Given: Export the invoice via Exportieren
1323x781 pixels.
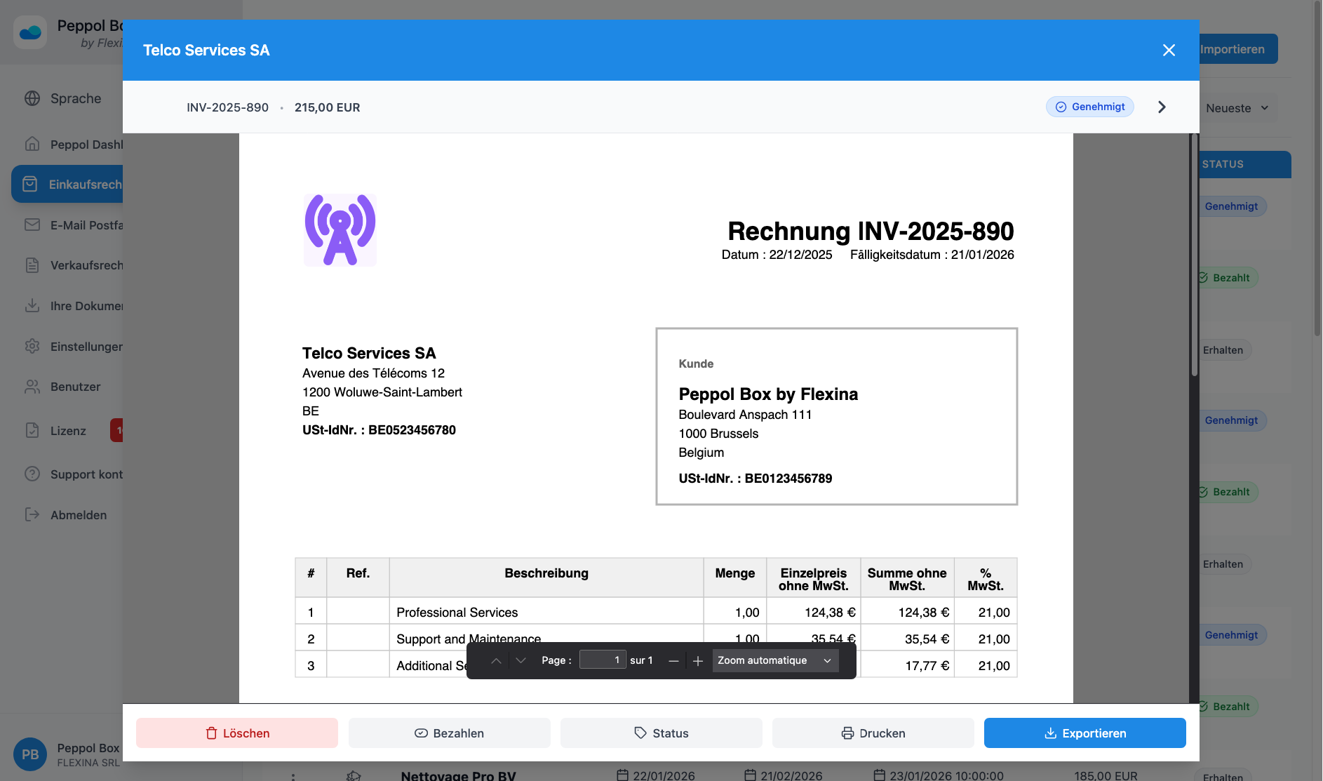Looking at the screenshot, I should point(1084,733).
